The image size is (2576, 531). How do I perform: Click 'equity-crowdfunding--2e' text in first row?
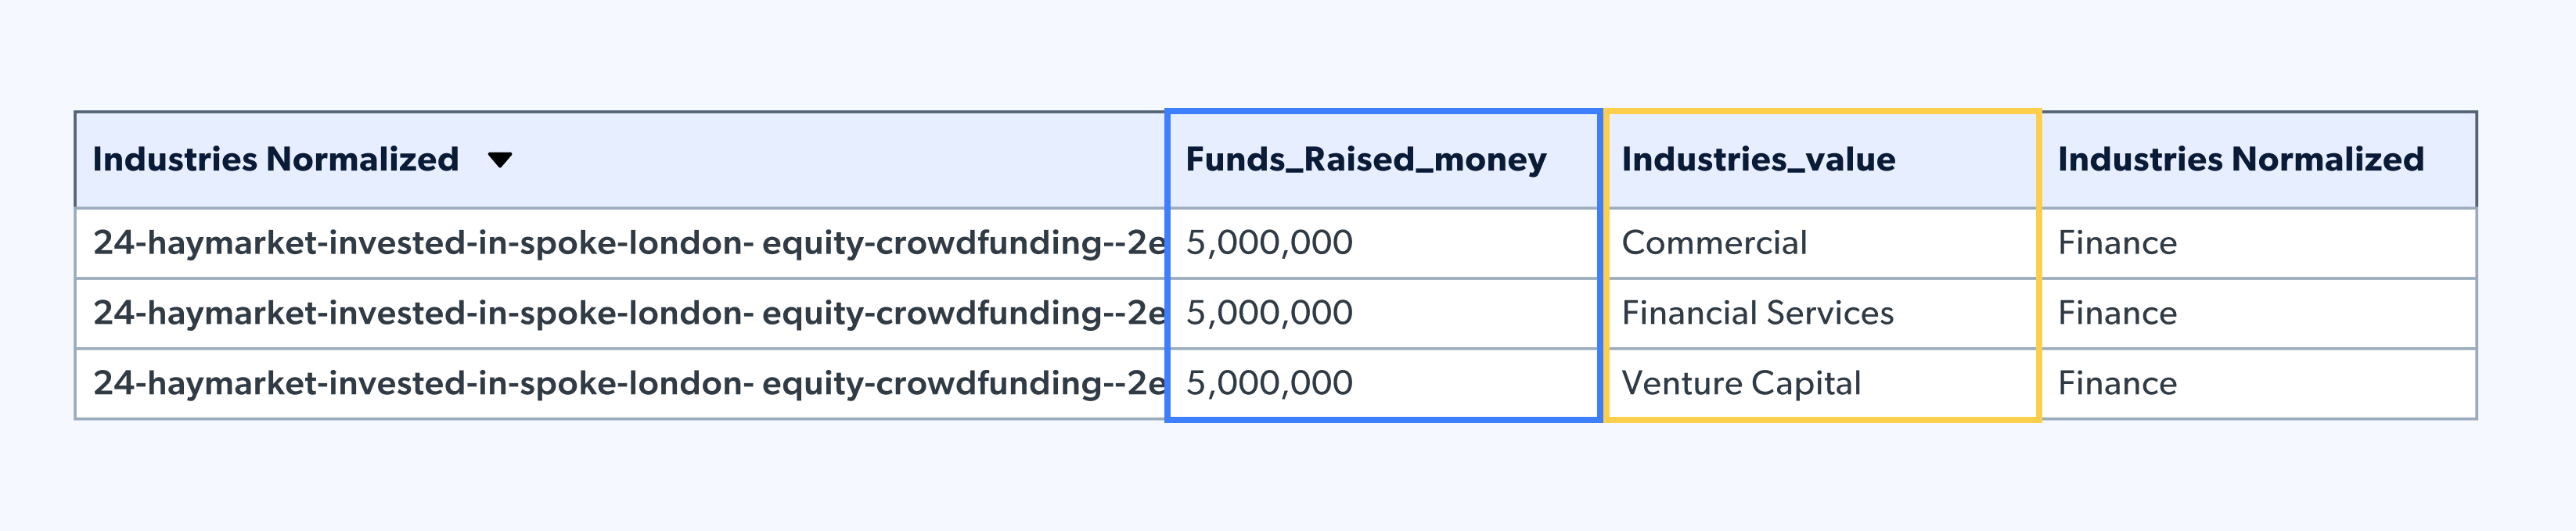(963, 243)
